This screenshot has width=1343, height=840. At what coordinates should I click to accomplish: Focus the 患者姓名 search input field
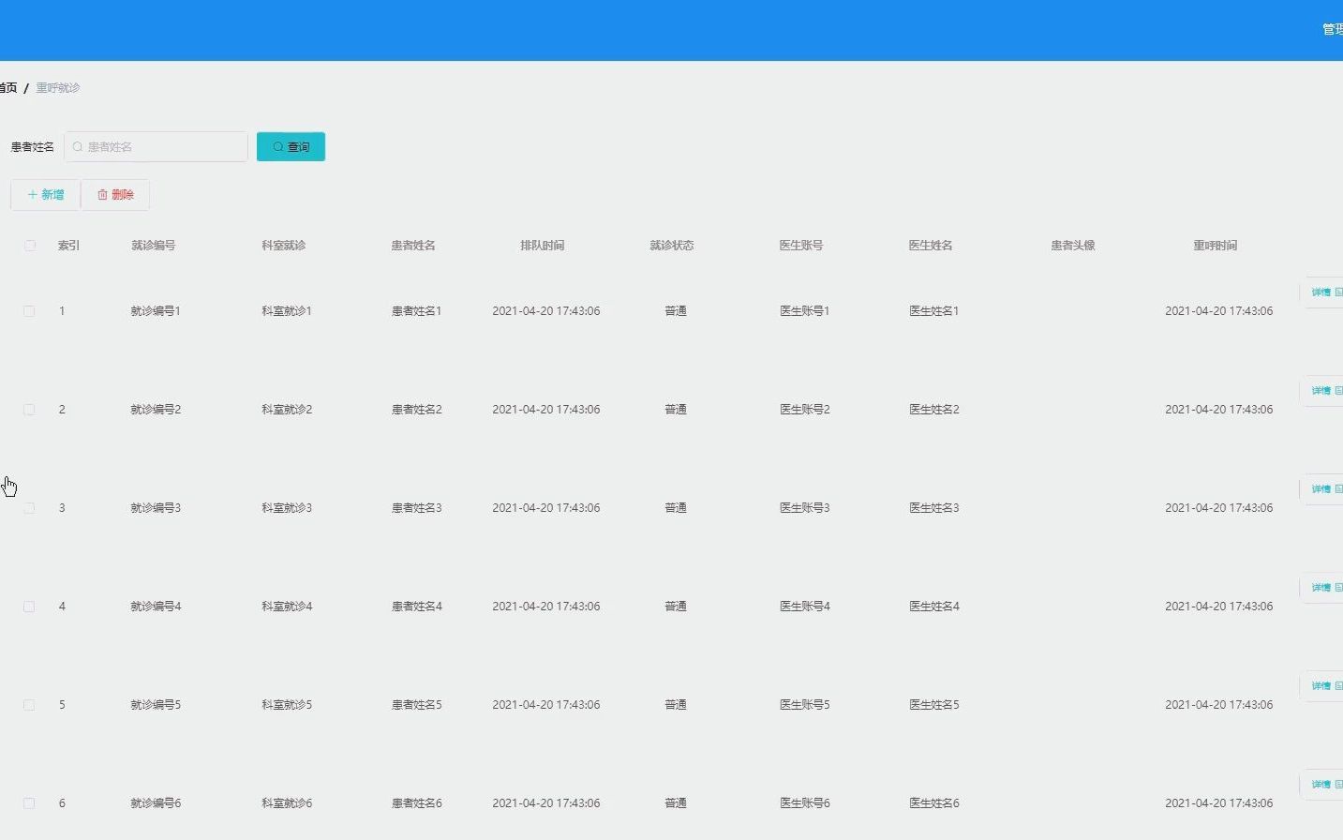coord(156,146)
